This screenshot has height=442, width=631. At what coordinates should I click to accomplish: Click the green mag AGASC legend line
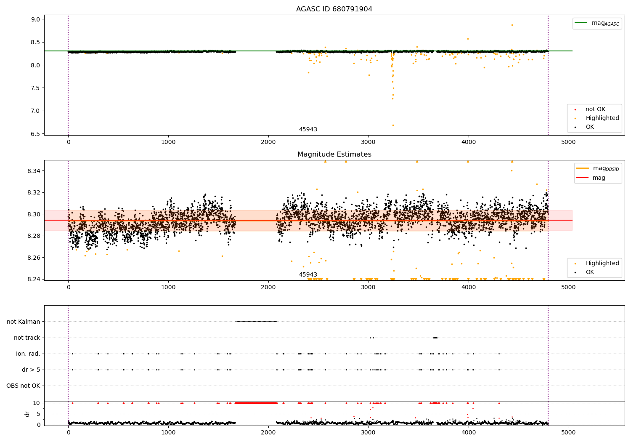click(581, 23)
